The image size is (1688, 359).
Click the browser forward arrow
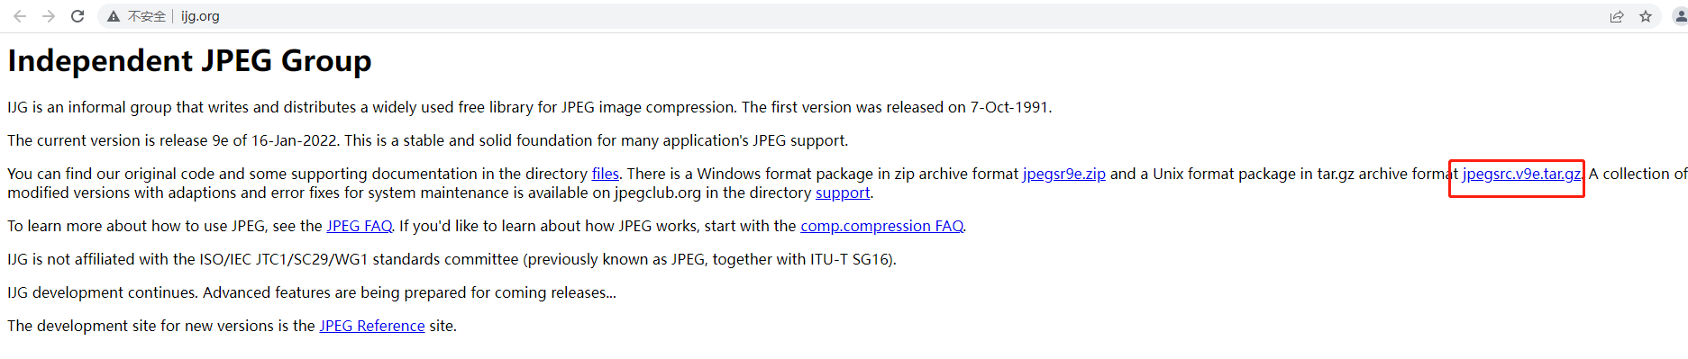point(49,16)
